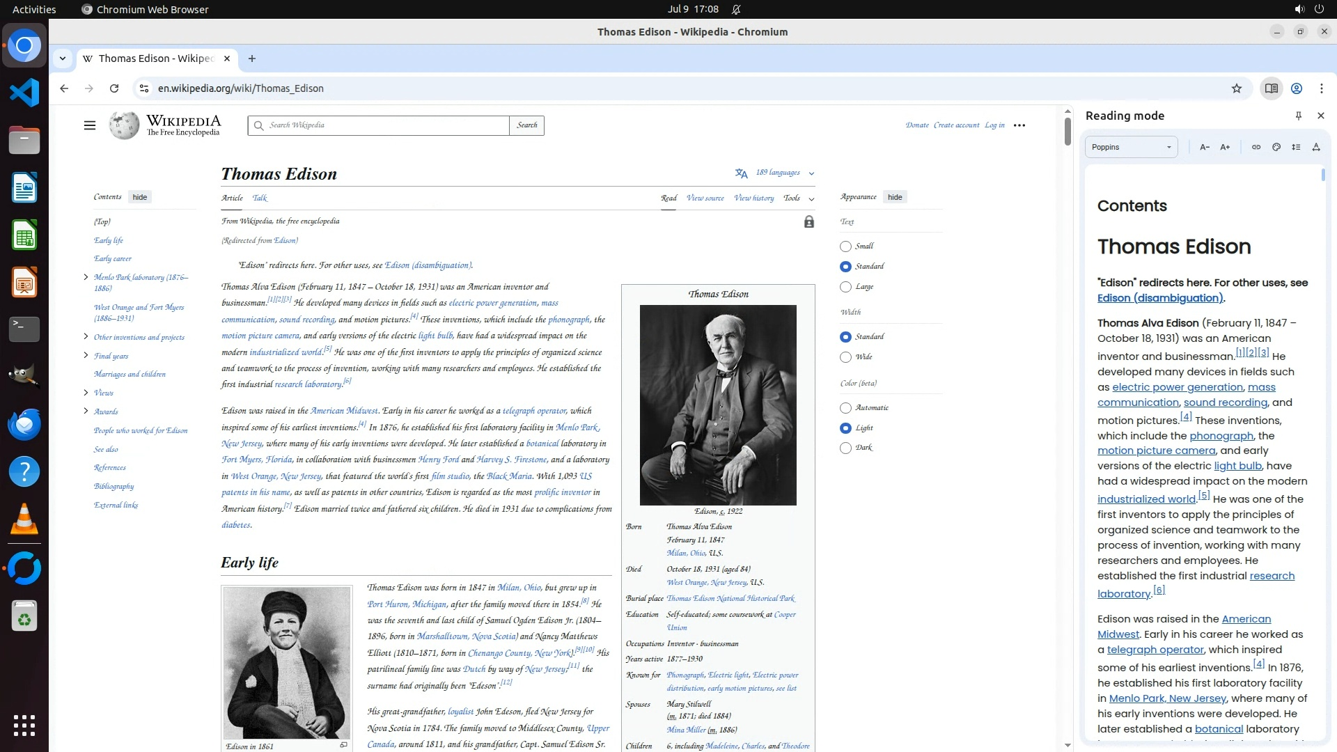Expand Menlo Park laboratory contents section

pos(86,277)
